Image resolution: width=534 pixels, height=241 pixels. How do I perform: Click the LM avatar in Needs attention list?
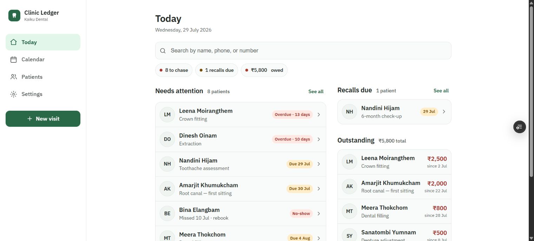(167, 115)
